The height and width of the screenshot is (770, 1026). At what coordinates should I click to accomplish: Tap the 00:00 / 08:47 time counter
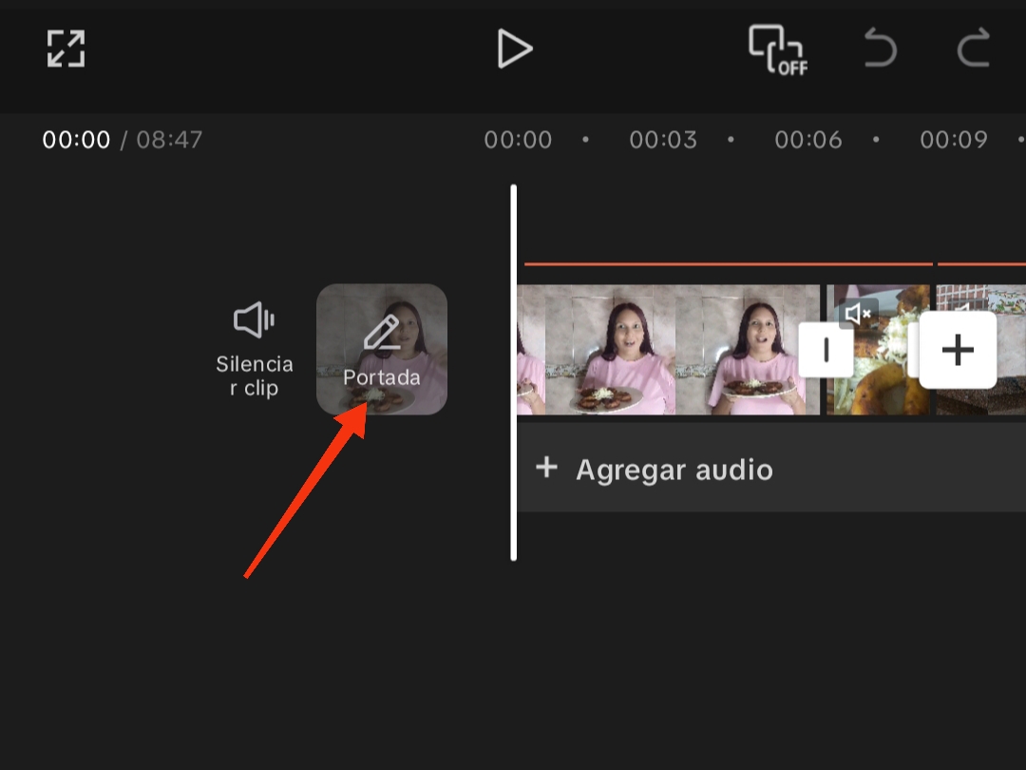[123, 140]
